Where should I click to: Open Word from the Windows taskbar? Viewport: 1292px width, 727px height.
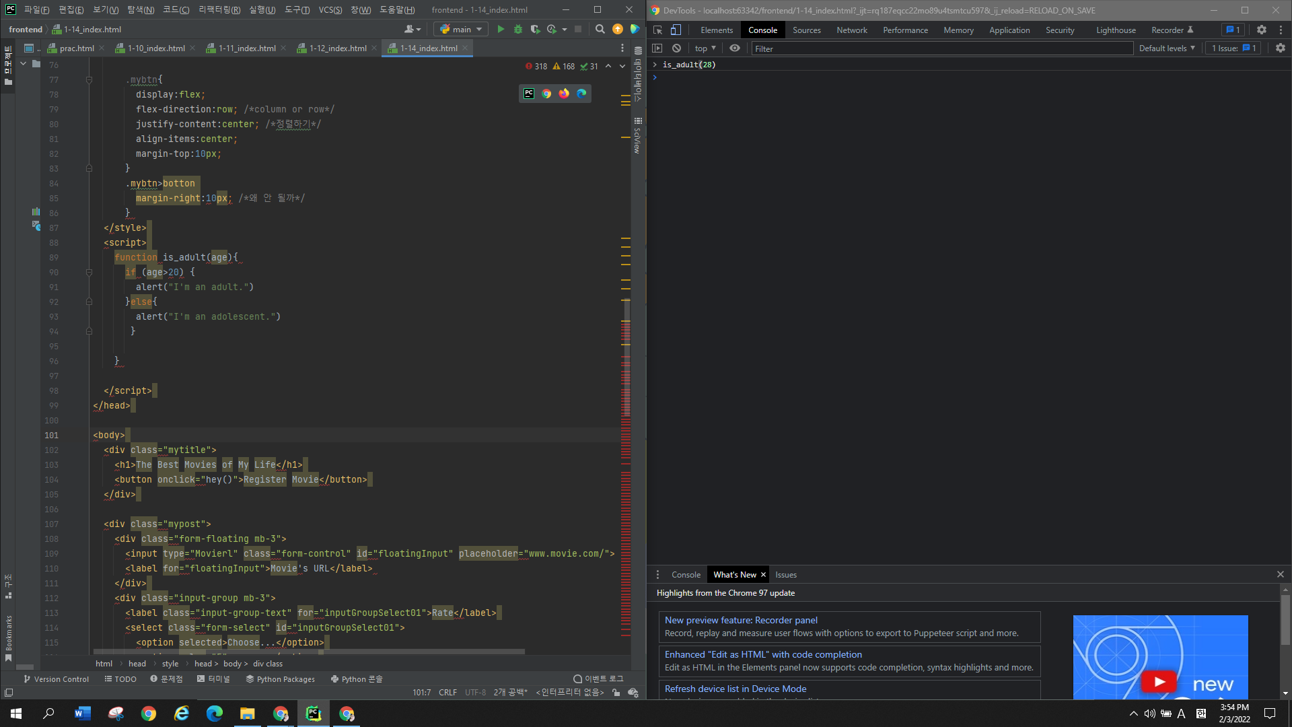82,714
